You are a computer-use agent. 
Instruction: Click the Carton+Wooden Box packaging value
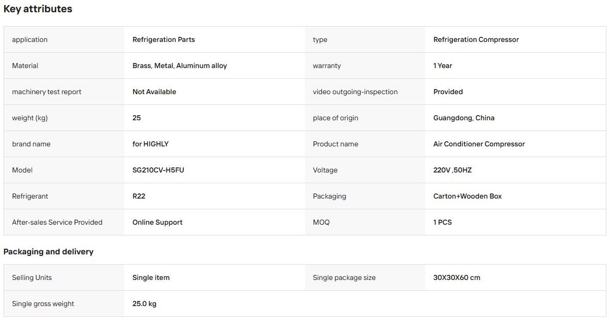click(x=468, y=196)
